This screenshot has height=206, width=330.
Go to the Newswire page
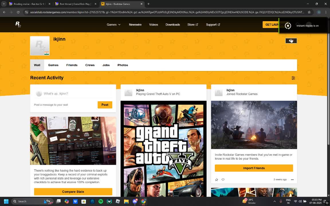135,25
